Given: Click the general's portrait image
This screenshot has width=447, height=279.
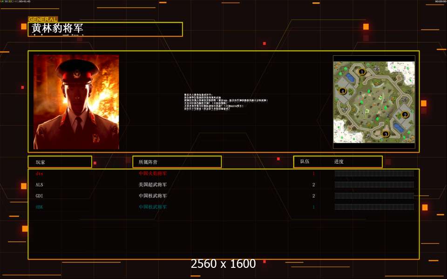Looking at the screenshot, I should (76, 102).
